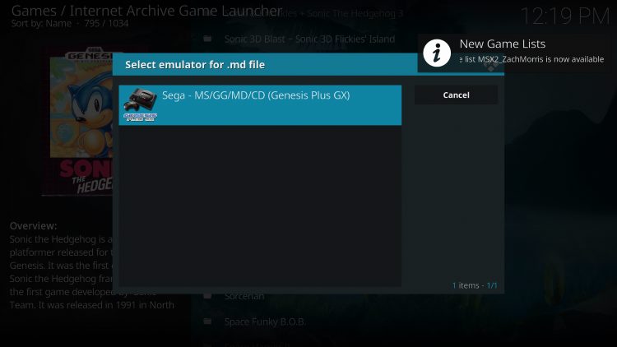The image size is (617, 347).
Task: Click folder icon beside Sorcerian
Action: coord(207,295)
